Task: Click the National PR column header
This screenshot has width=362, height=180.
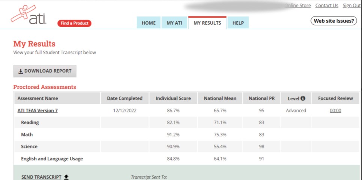Action: pos(262,98)
